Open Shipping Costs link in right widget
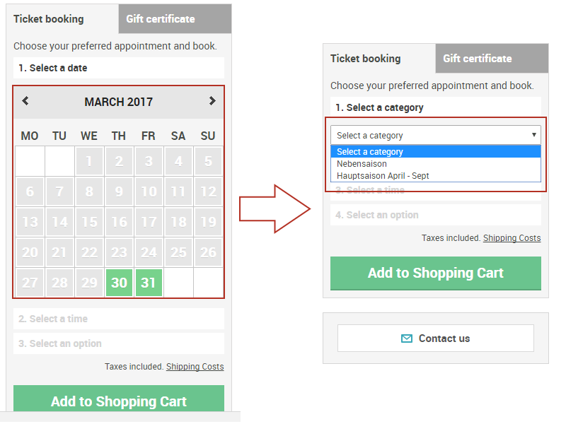This screenshot has width=566, height=424. coord(512,238)
